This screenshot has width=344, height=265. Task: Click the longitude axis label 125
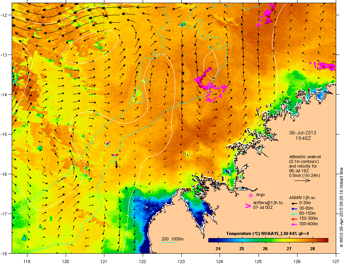(258, 261)
